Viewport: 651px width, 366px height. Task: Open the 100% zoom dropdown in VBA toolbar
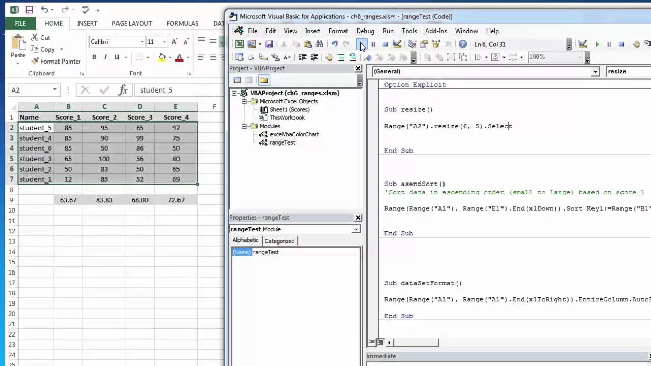(579, 57)
